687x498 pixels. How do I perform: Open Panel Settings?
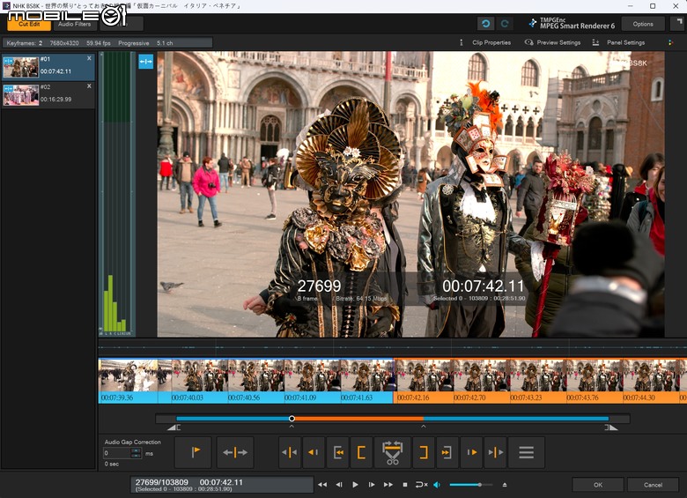(x=618, y=42)
